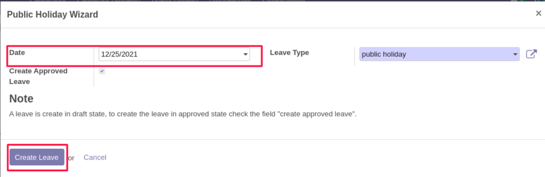Click the Create Leave button
Viewport: 545px width, 177px height.
(37, 157)
